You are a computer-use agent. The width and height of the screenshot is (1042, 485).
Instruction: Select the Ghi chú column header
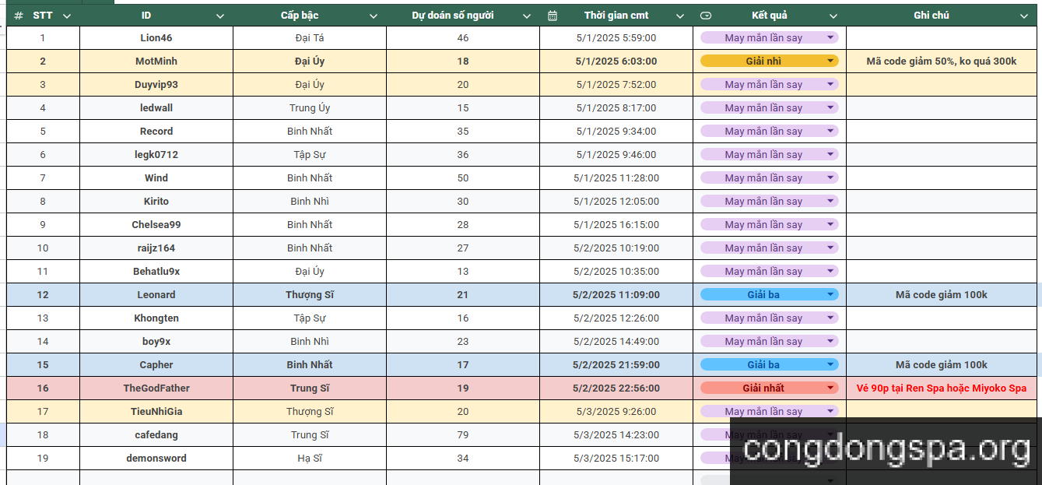(x=931, y=16)
